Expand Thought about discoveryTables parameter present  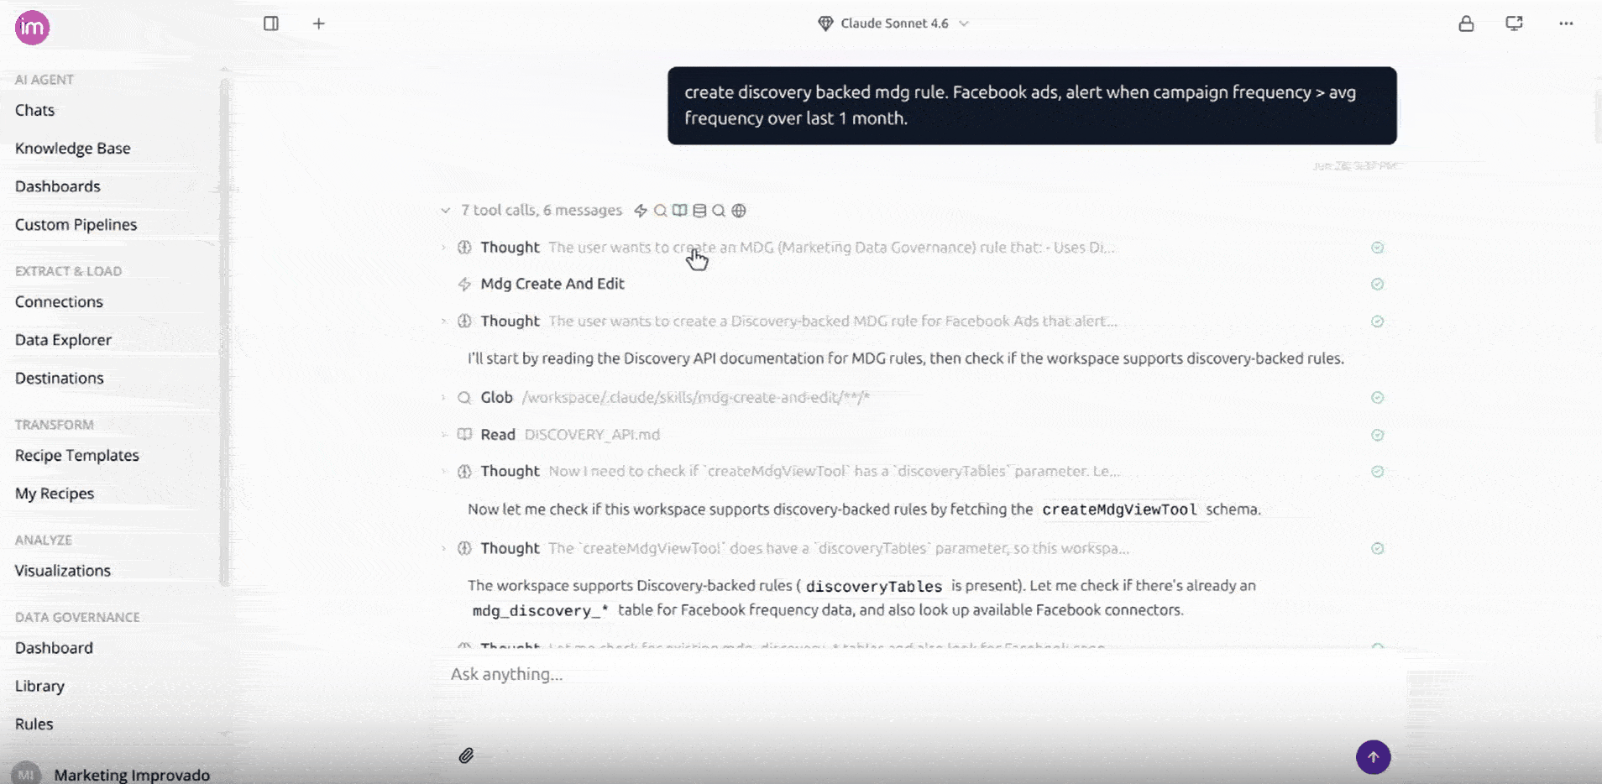tap(443, 549)
